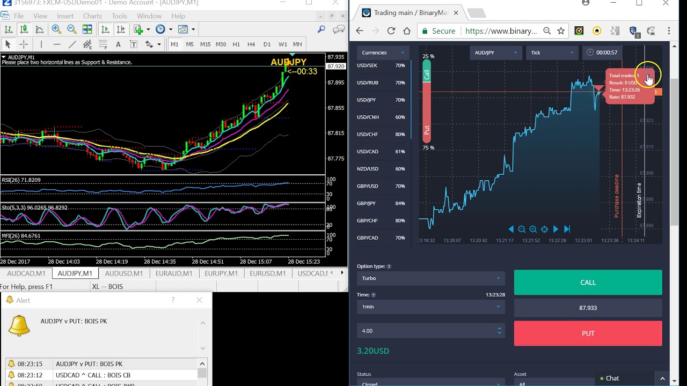Zoom in on BinaryMate chart
The width and height of the screenshot is (687, 386).
coord(533,229)
